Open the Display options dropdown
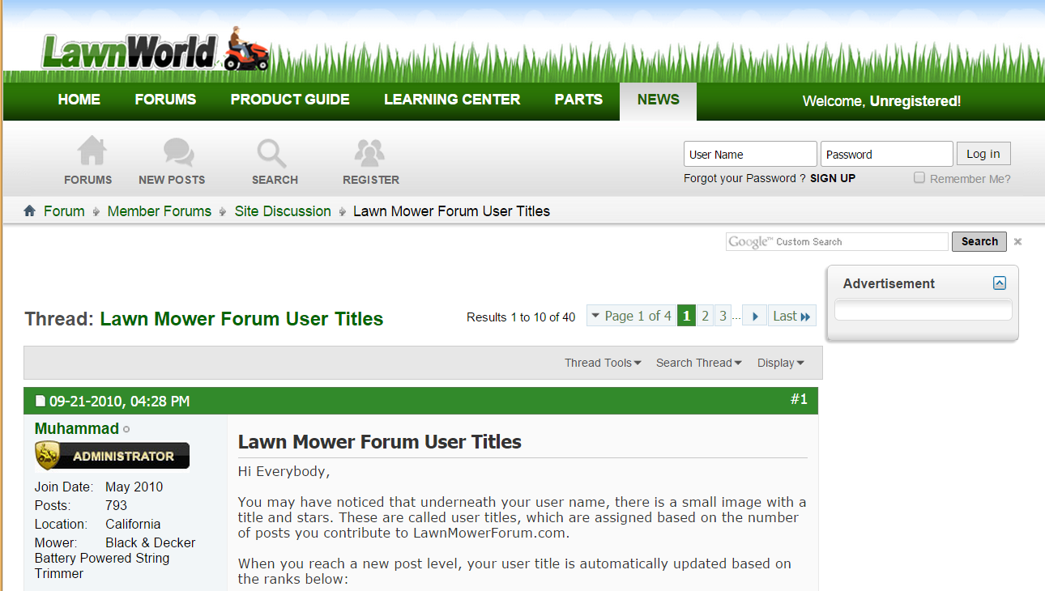Image resolution: width=1045 pixels, height=591 pixels. click(x=780, y=363)
